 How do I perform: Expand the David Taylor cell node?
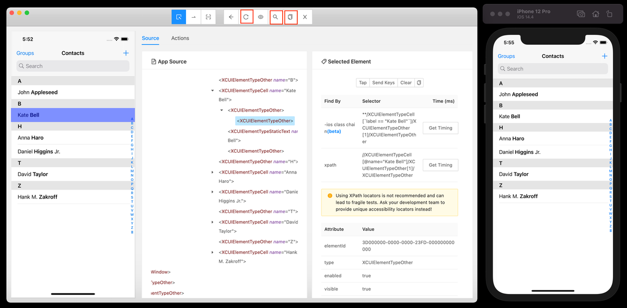tap(212, 221)
